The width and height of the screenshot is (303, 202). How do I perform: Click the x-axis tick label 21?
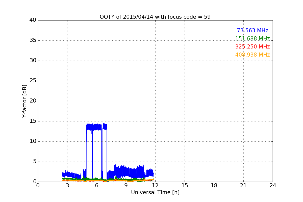(243, 186)
